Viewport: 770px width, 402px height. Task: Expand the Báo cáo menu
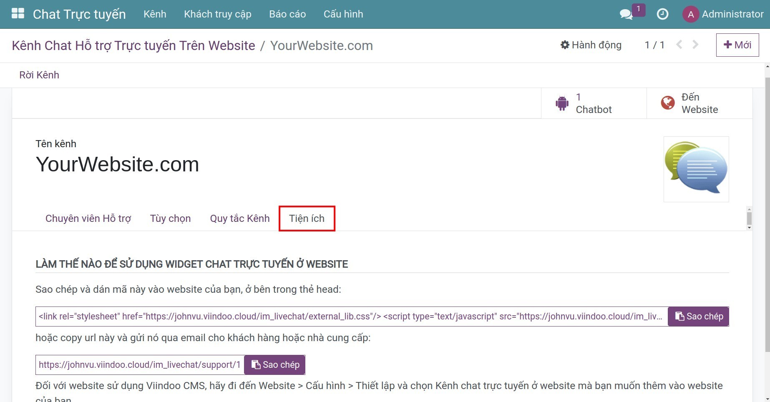287,14
